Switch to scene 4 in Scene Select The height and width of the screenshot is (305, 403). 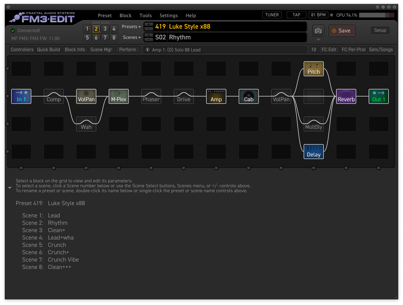coord(114,29)
